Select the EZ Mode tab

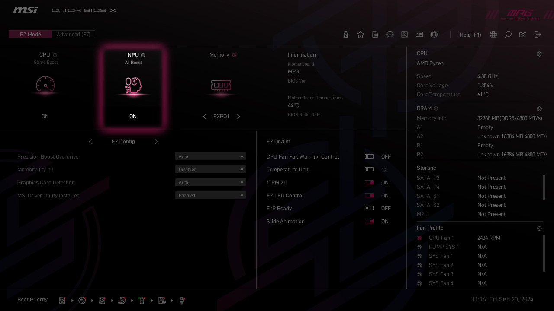(x=30, y=35)
